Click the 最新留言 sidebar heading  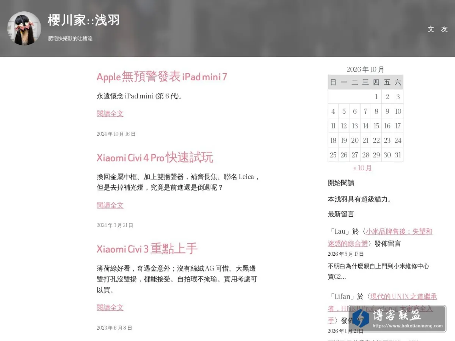[341, 214]
